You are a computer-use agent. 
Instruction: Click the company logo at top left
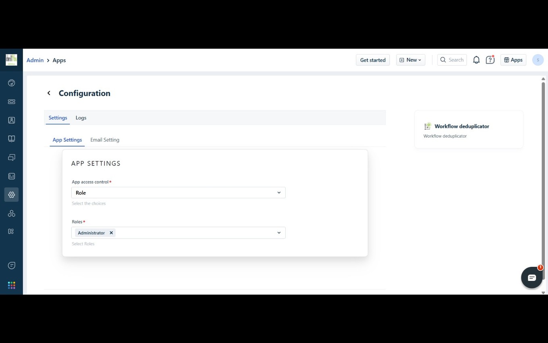coord(11,60)
